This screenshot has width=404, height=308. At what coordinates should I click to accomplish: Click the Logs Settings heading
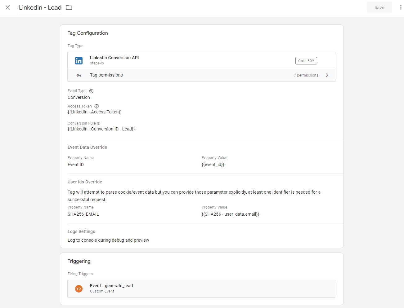pos(81,231)
